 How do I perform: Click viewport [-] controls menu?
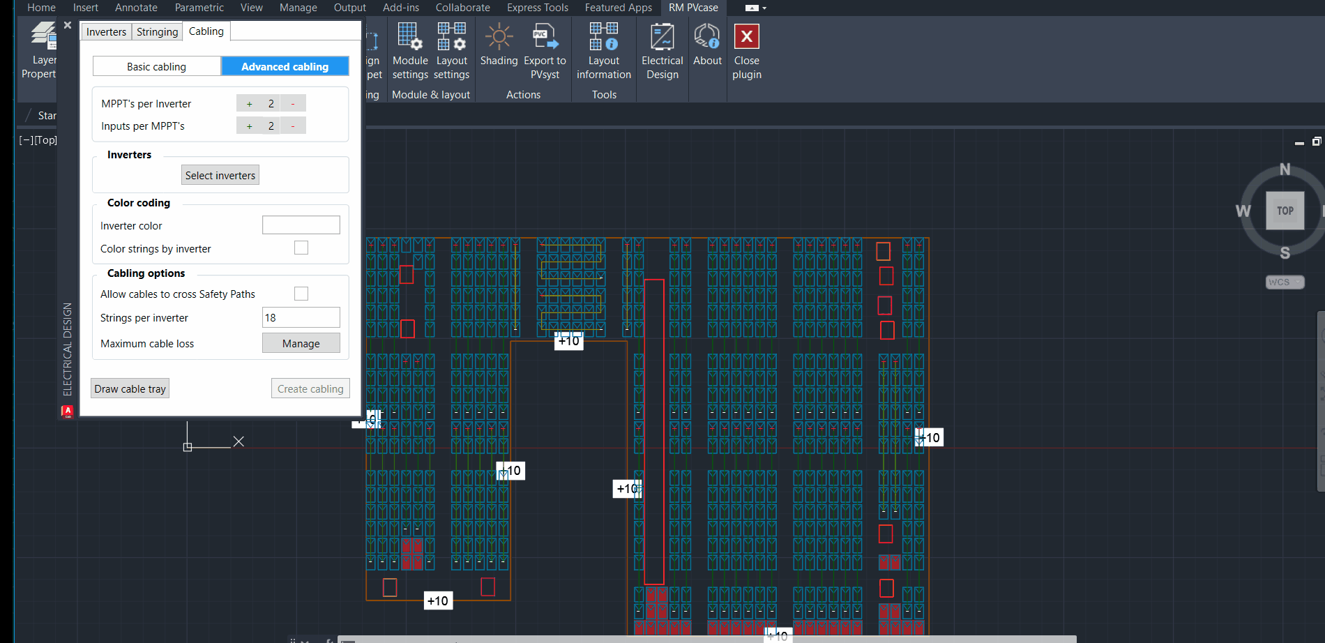[x=26, y=139]
